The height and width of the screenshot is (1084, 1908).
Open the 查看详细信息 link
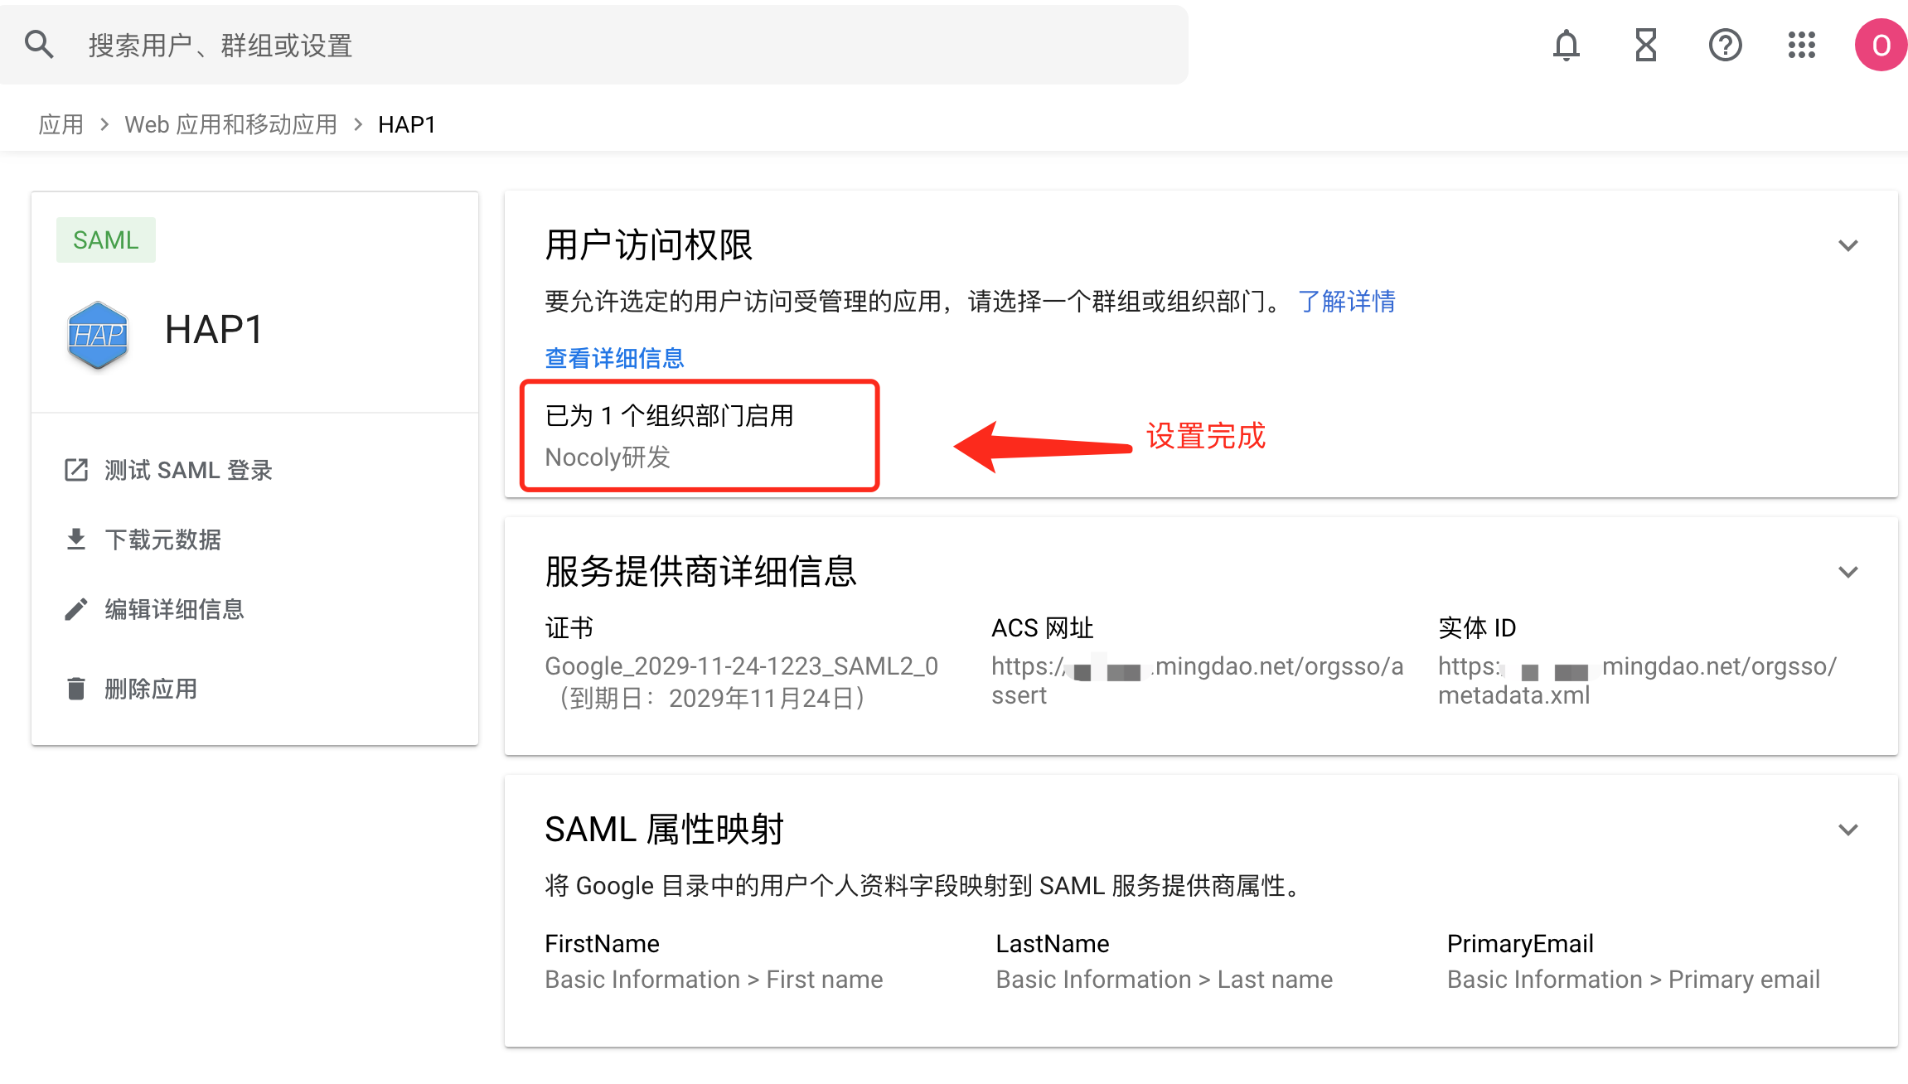click(614, 358)
